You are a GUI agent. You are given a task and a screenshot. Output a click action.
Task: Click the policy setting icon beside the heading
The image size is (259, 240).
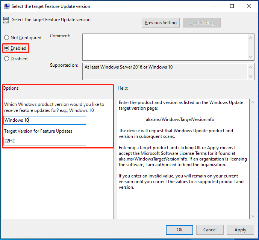click(x=6, y=20)
